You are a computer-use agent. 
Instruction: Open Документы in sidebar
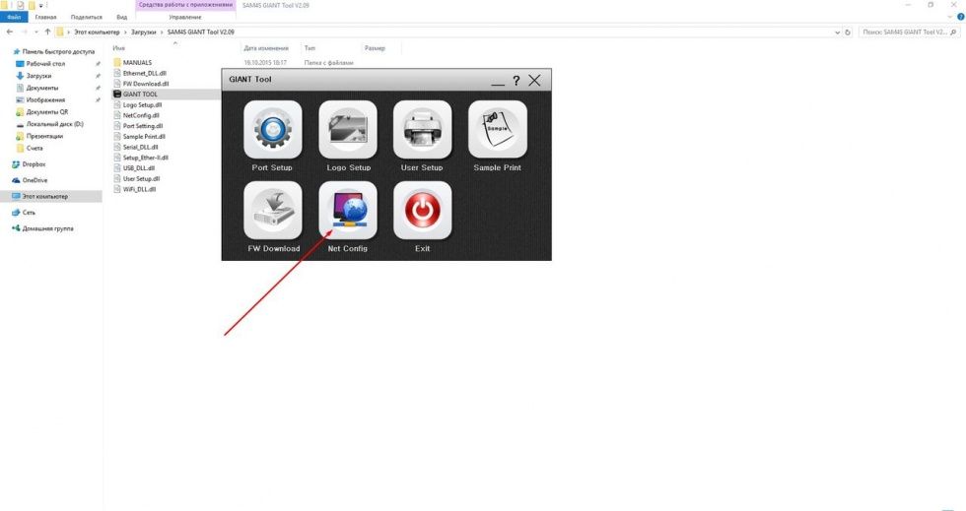[37, 88]
